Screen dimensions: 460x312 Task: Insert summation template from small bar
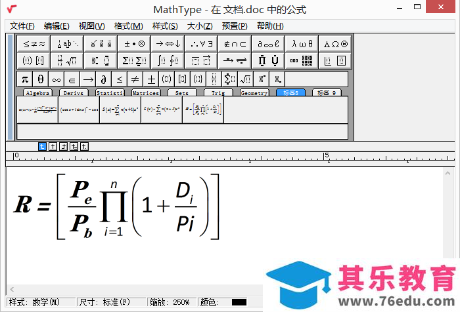pos(230,79)
